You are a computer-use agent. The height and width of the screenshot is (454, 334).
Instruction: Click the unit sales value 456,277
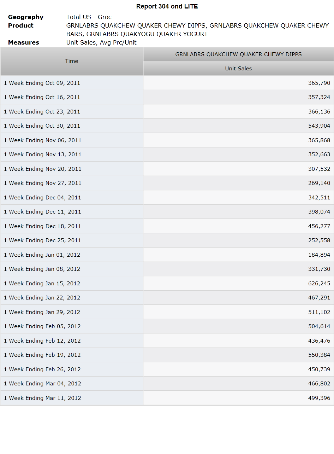319,226
